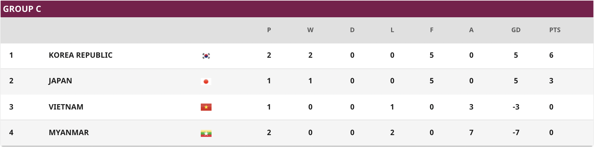Viewport: 594px width, 147px height.
Task: Click the Vietnam flag icon
Action: coord(206,107)
